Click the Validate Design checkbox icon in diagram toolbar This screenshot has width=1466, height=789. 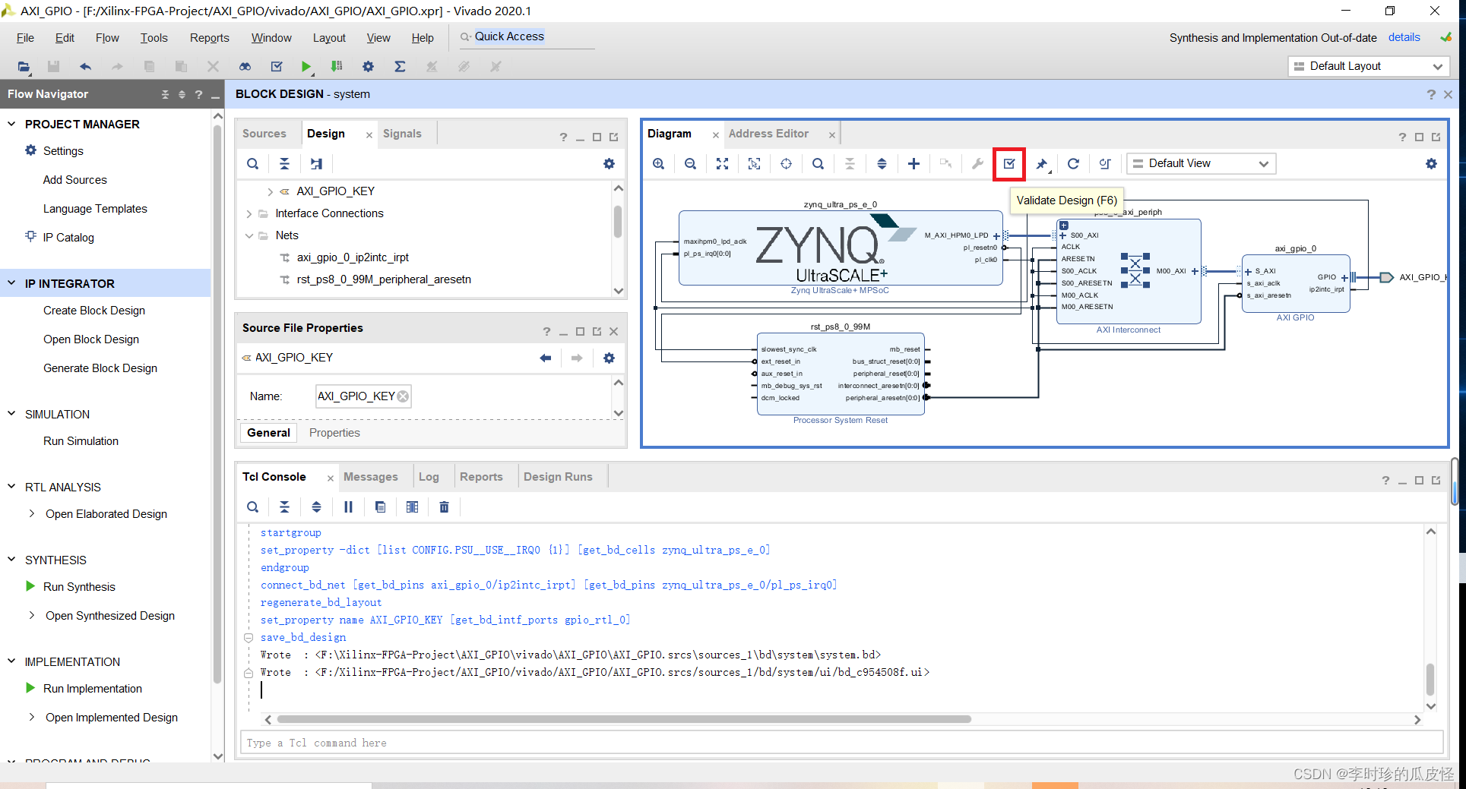(1009, 163)
